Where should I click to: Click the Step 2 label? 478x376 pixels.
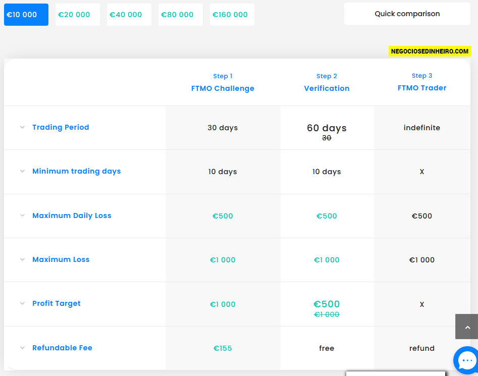tap(327, 76)
